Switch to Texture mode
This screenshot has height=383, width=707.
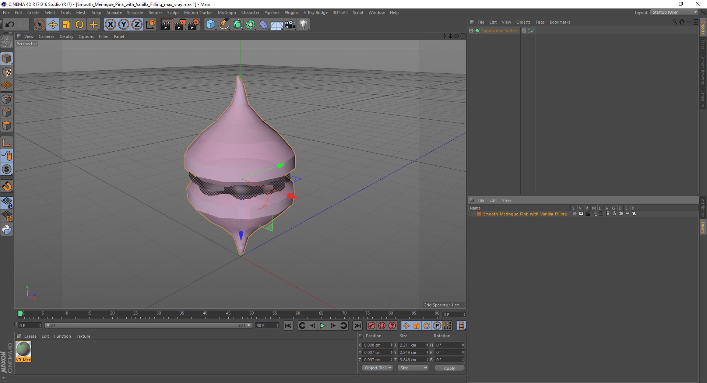(x=7, y=72)
